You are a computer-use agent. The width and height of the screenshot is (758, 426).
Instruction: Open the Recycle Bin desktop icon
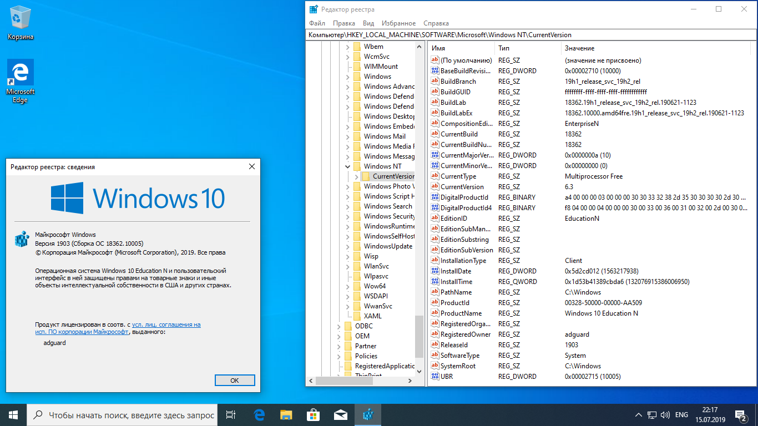coord(21,23)
